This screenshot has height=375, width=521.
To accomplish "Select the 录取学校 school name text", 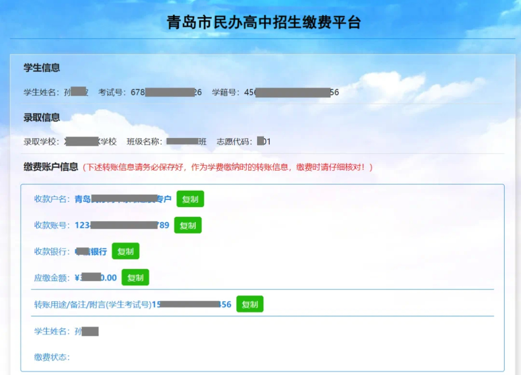I will (x=90, y=141).
